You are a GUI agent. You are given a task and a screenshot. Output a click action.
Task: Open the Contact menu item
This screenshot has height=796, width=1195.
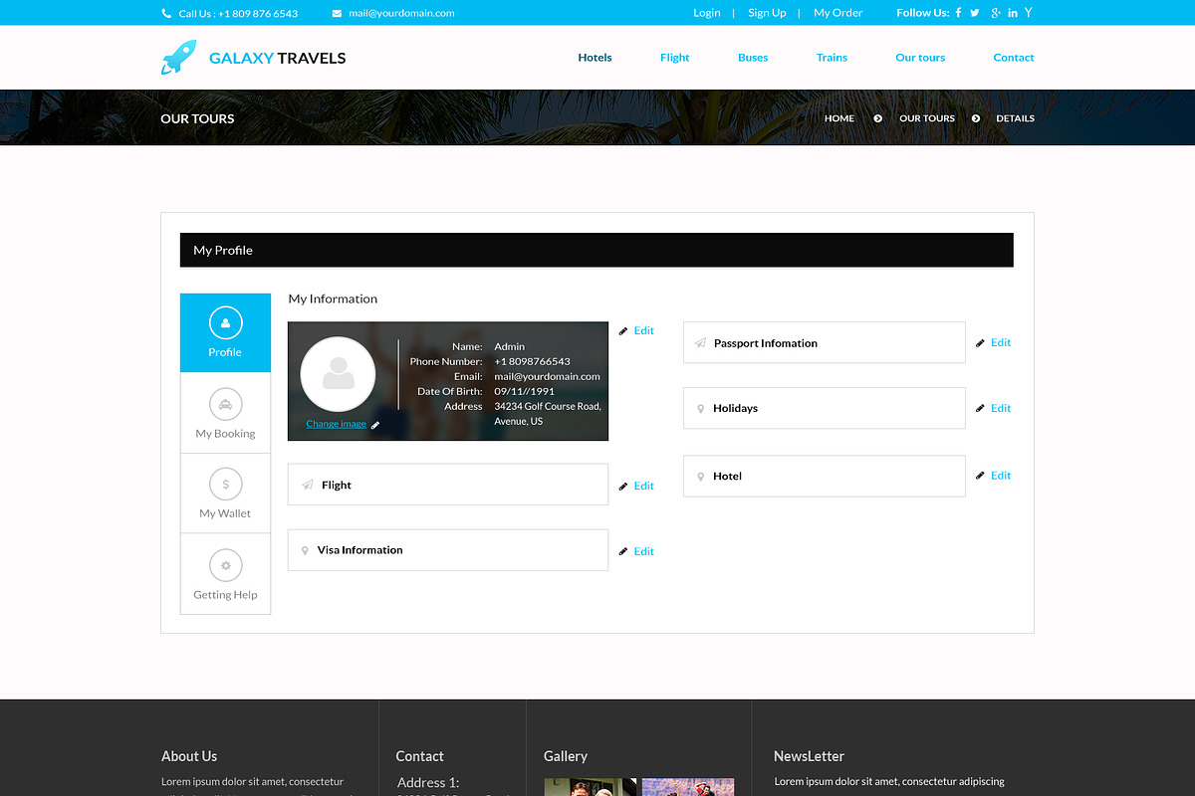(x=1014, y=58)
